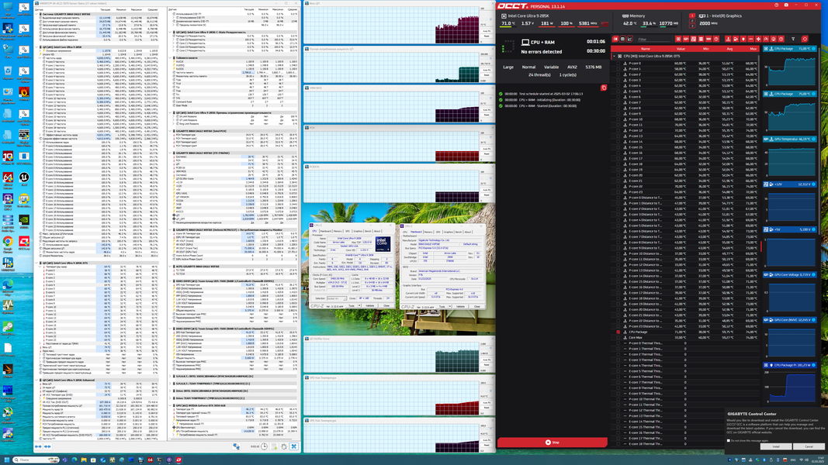Tick the P-core 0 sensor checkbox in OCCT
This screenshot has height=465, width=828.
pyautogui.click(x=618, y=64)
